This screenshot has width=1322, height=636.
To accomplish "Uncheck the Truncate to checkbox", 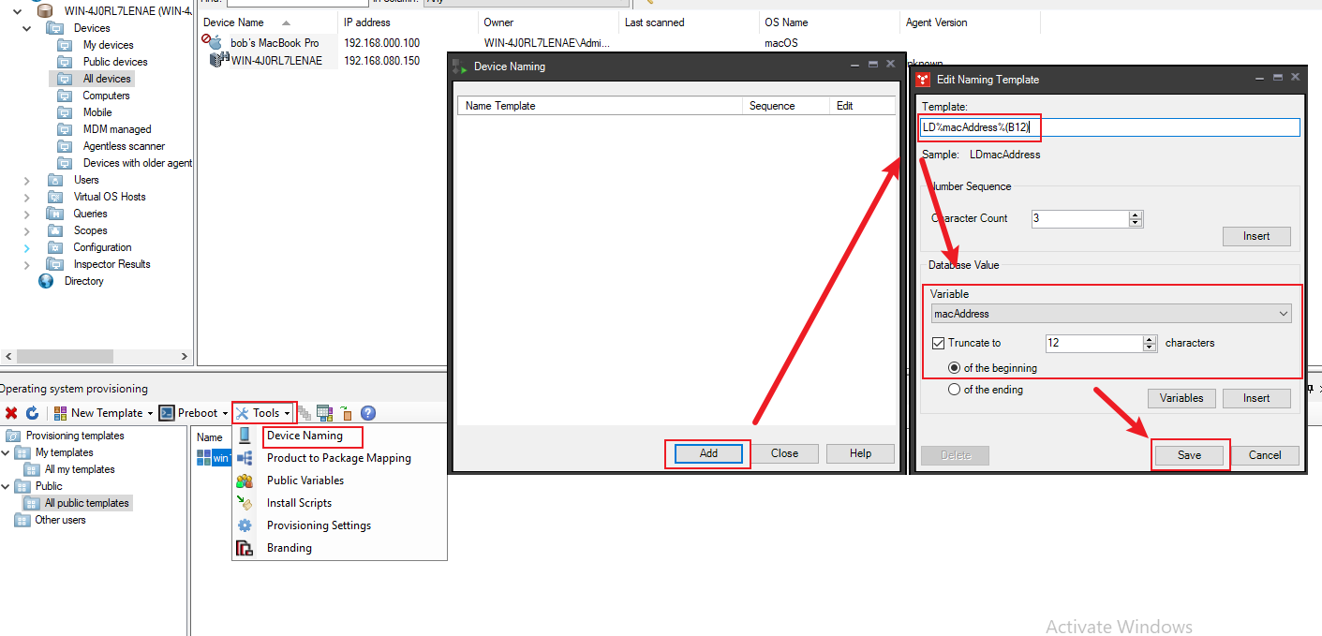I will point(939,344).
